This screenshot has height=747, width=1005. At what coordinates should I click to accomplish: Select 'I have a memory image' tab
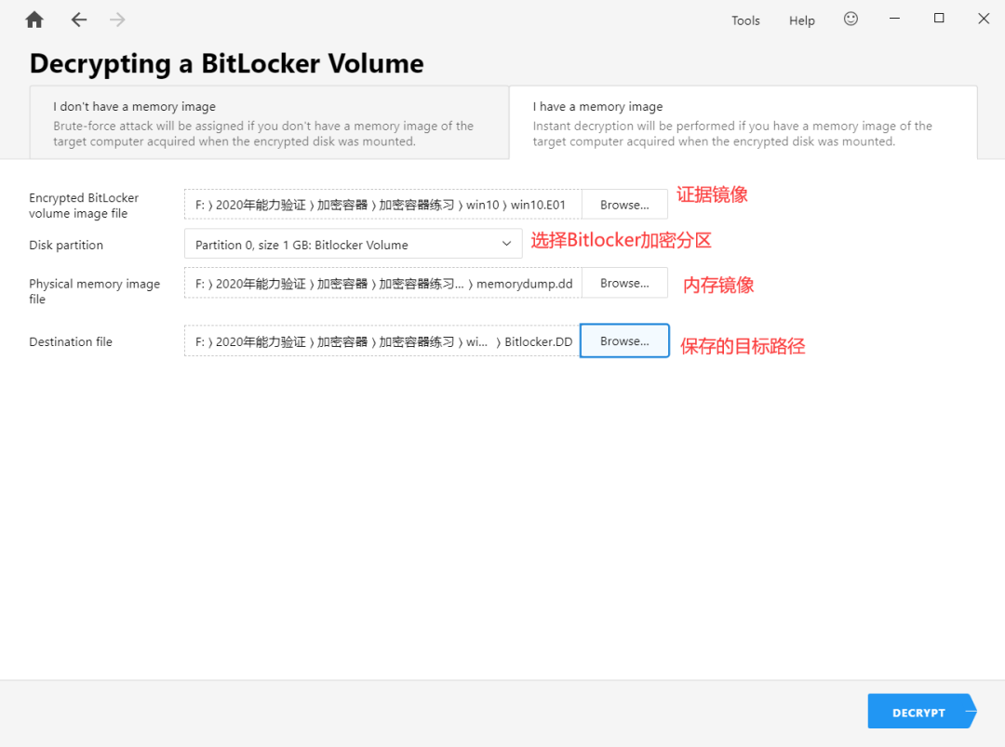coord(744,123)
